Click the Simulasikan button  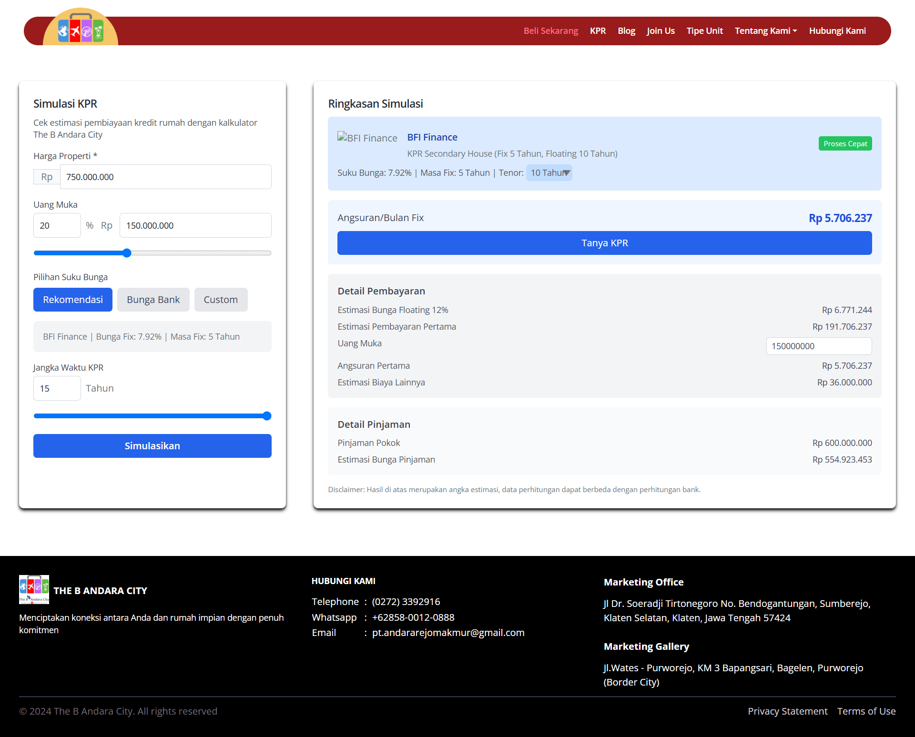(x=152, y=445)
